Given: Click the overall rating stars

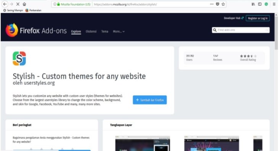Looking at the screenshot, I should pos(248,56).
